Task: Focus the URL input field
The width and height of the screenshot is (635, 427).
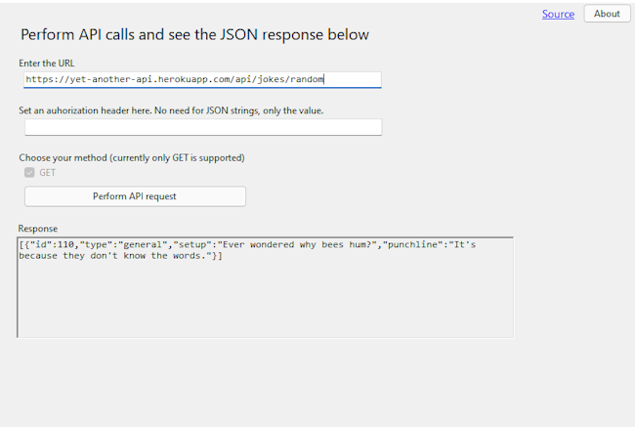Action: [202, 79]
